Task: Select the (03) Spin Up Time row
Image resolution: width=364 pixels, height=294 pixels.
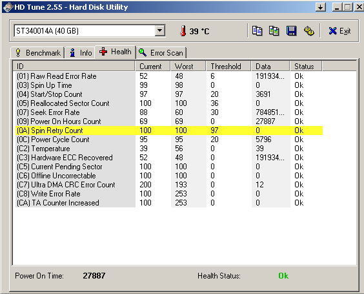Action: click(x=169, y=85)
